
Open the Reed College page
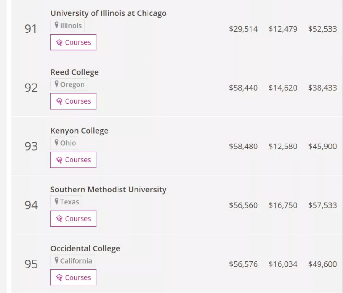point(74,72)
